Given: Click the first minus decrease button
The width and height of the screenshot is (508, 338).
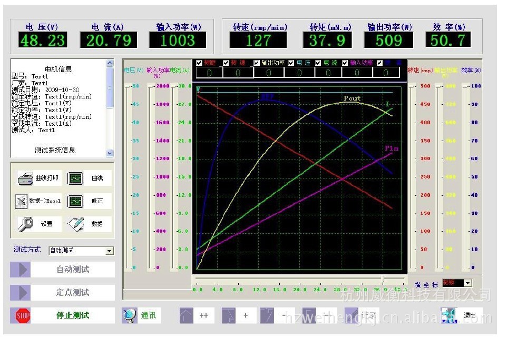Looking at the screenshot, I should [278, 316].
